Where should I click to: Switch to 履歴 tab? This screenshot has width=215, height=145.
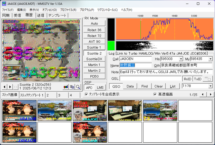click(x=29, y=15)
